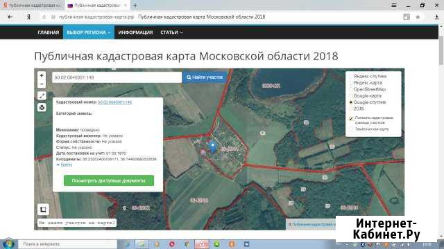Open cadastral number link in info panel
The image size is (444, 249).
point(114,102)
